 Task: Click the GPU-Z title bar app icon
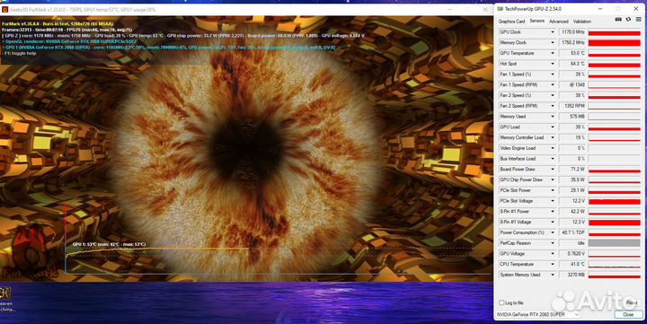point(501,9)
